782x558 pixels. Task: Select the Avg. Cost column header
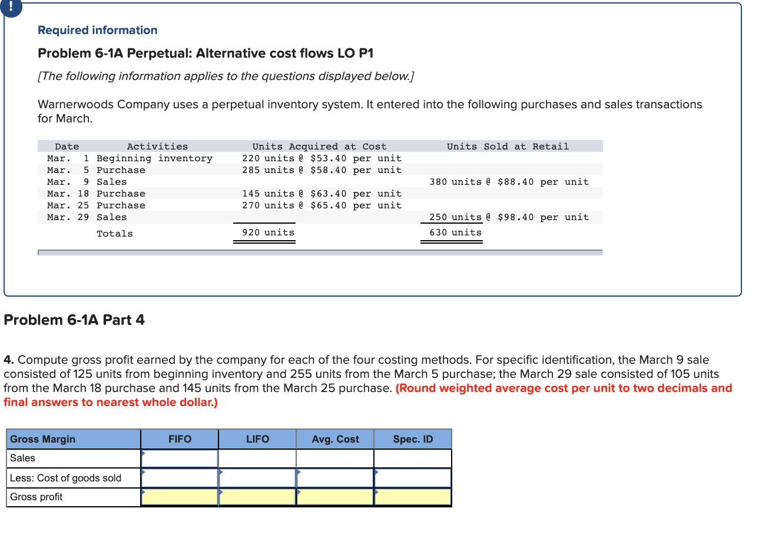click(334, 439)
